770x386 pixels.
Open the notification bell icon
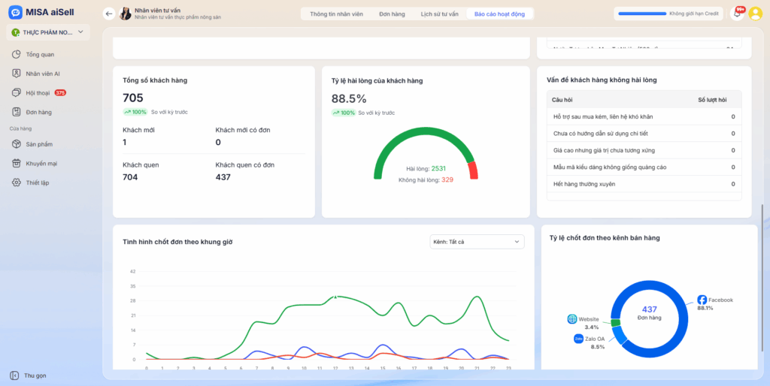pos(738,14)
